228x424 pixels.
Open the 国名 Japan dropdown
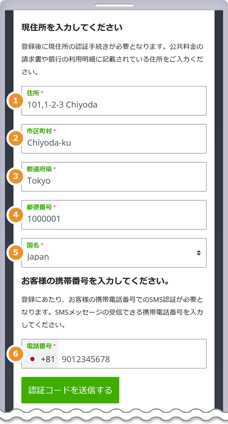pyautogui.click(x=114, y=253)
